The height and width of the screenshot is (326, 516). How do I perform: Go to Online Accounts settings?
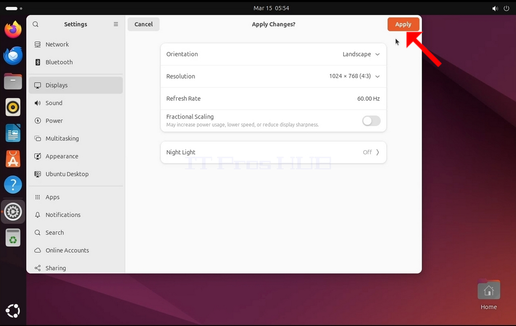coord(76,250)
